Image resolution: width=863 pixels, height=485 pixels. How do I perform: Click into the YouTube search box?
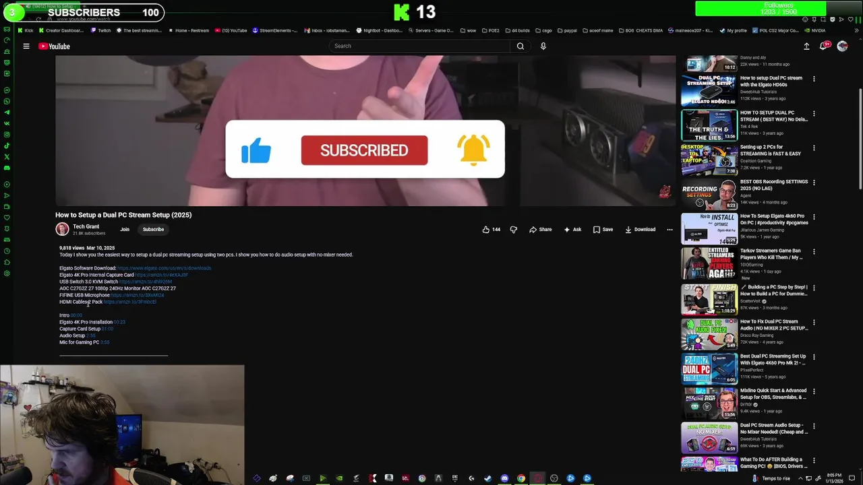(419, 46)
